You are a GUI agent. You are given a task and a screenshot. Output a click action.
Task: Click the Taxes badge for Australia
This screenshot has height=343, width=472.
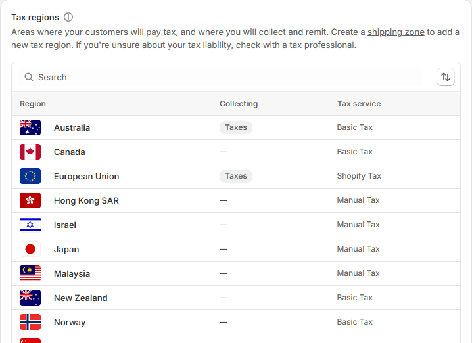[x=236, y=127]
